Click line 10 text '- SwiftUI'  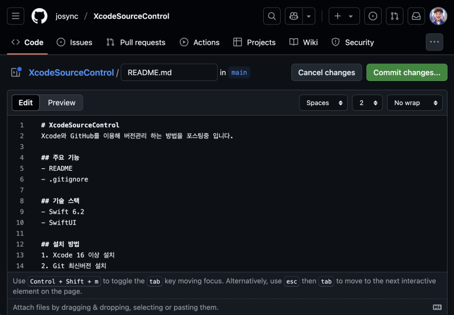point(59,223)
